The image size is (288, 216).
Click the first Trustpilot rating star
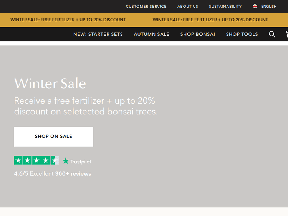point(18,160)
